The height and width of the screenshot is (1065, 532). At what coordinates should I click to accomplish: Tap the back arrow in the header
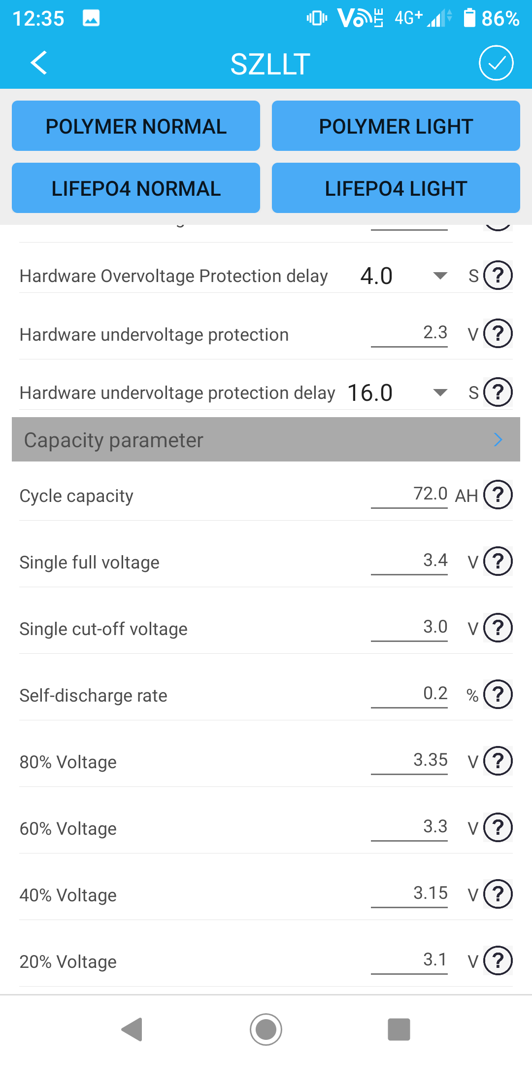coord(39,63)
